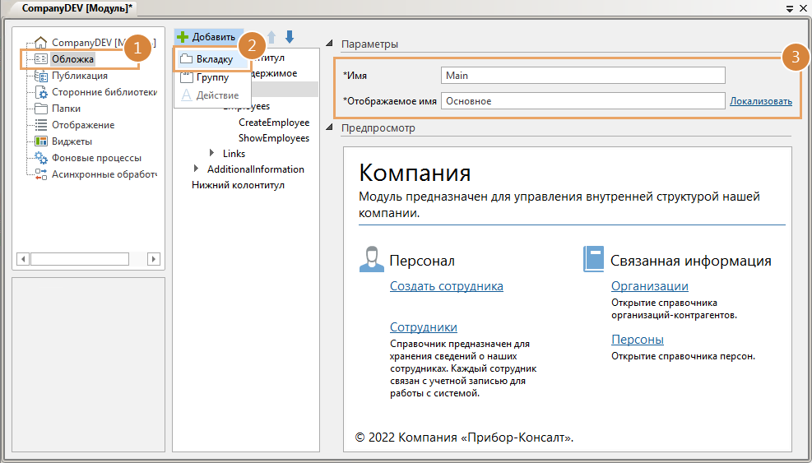Click the Отображение list icon
This screenshot has height=463, width=812.
(x=41, y=125)
